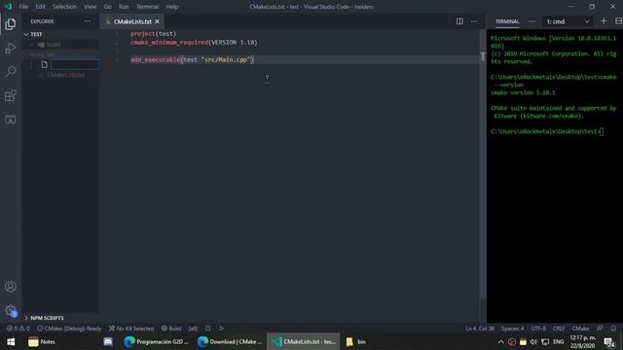Open the Extensions view
This screenshot has height=350, width=623.
pyautogui.click(x=11, y=95)
